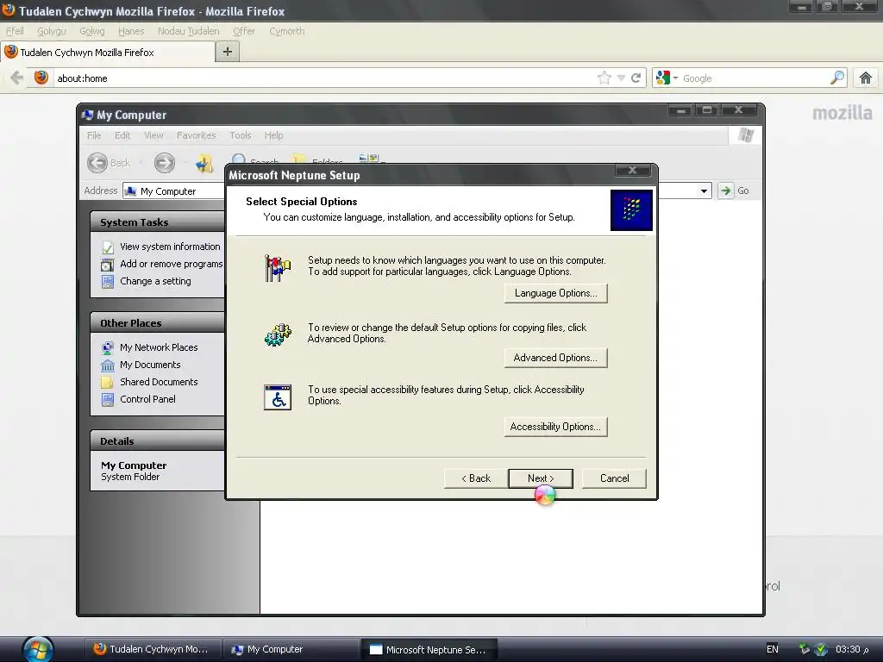Viewport: 883px width, 662px height.
Task: Click the taskbar clock showing 03:30
Action: (851, 649)
